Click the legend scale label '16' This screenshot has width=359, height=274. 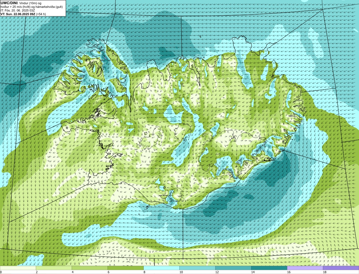pos(289,272)
